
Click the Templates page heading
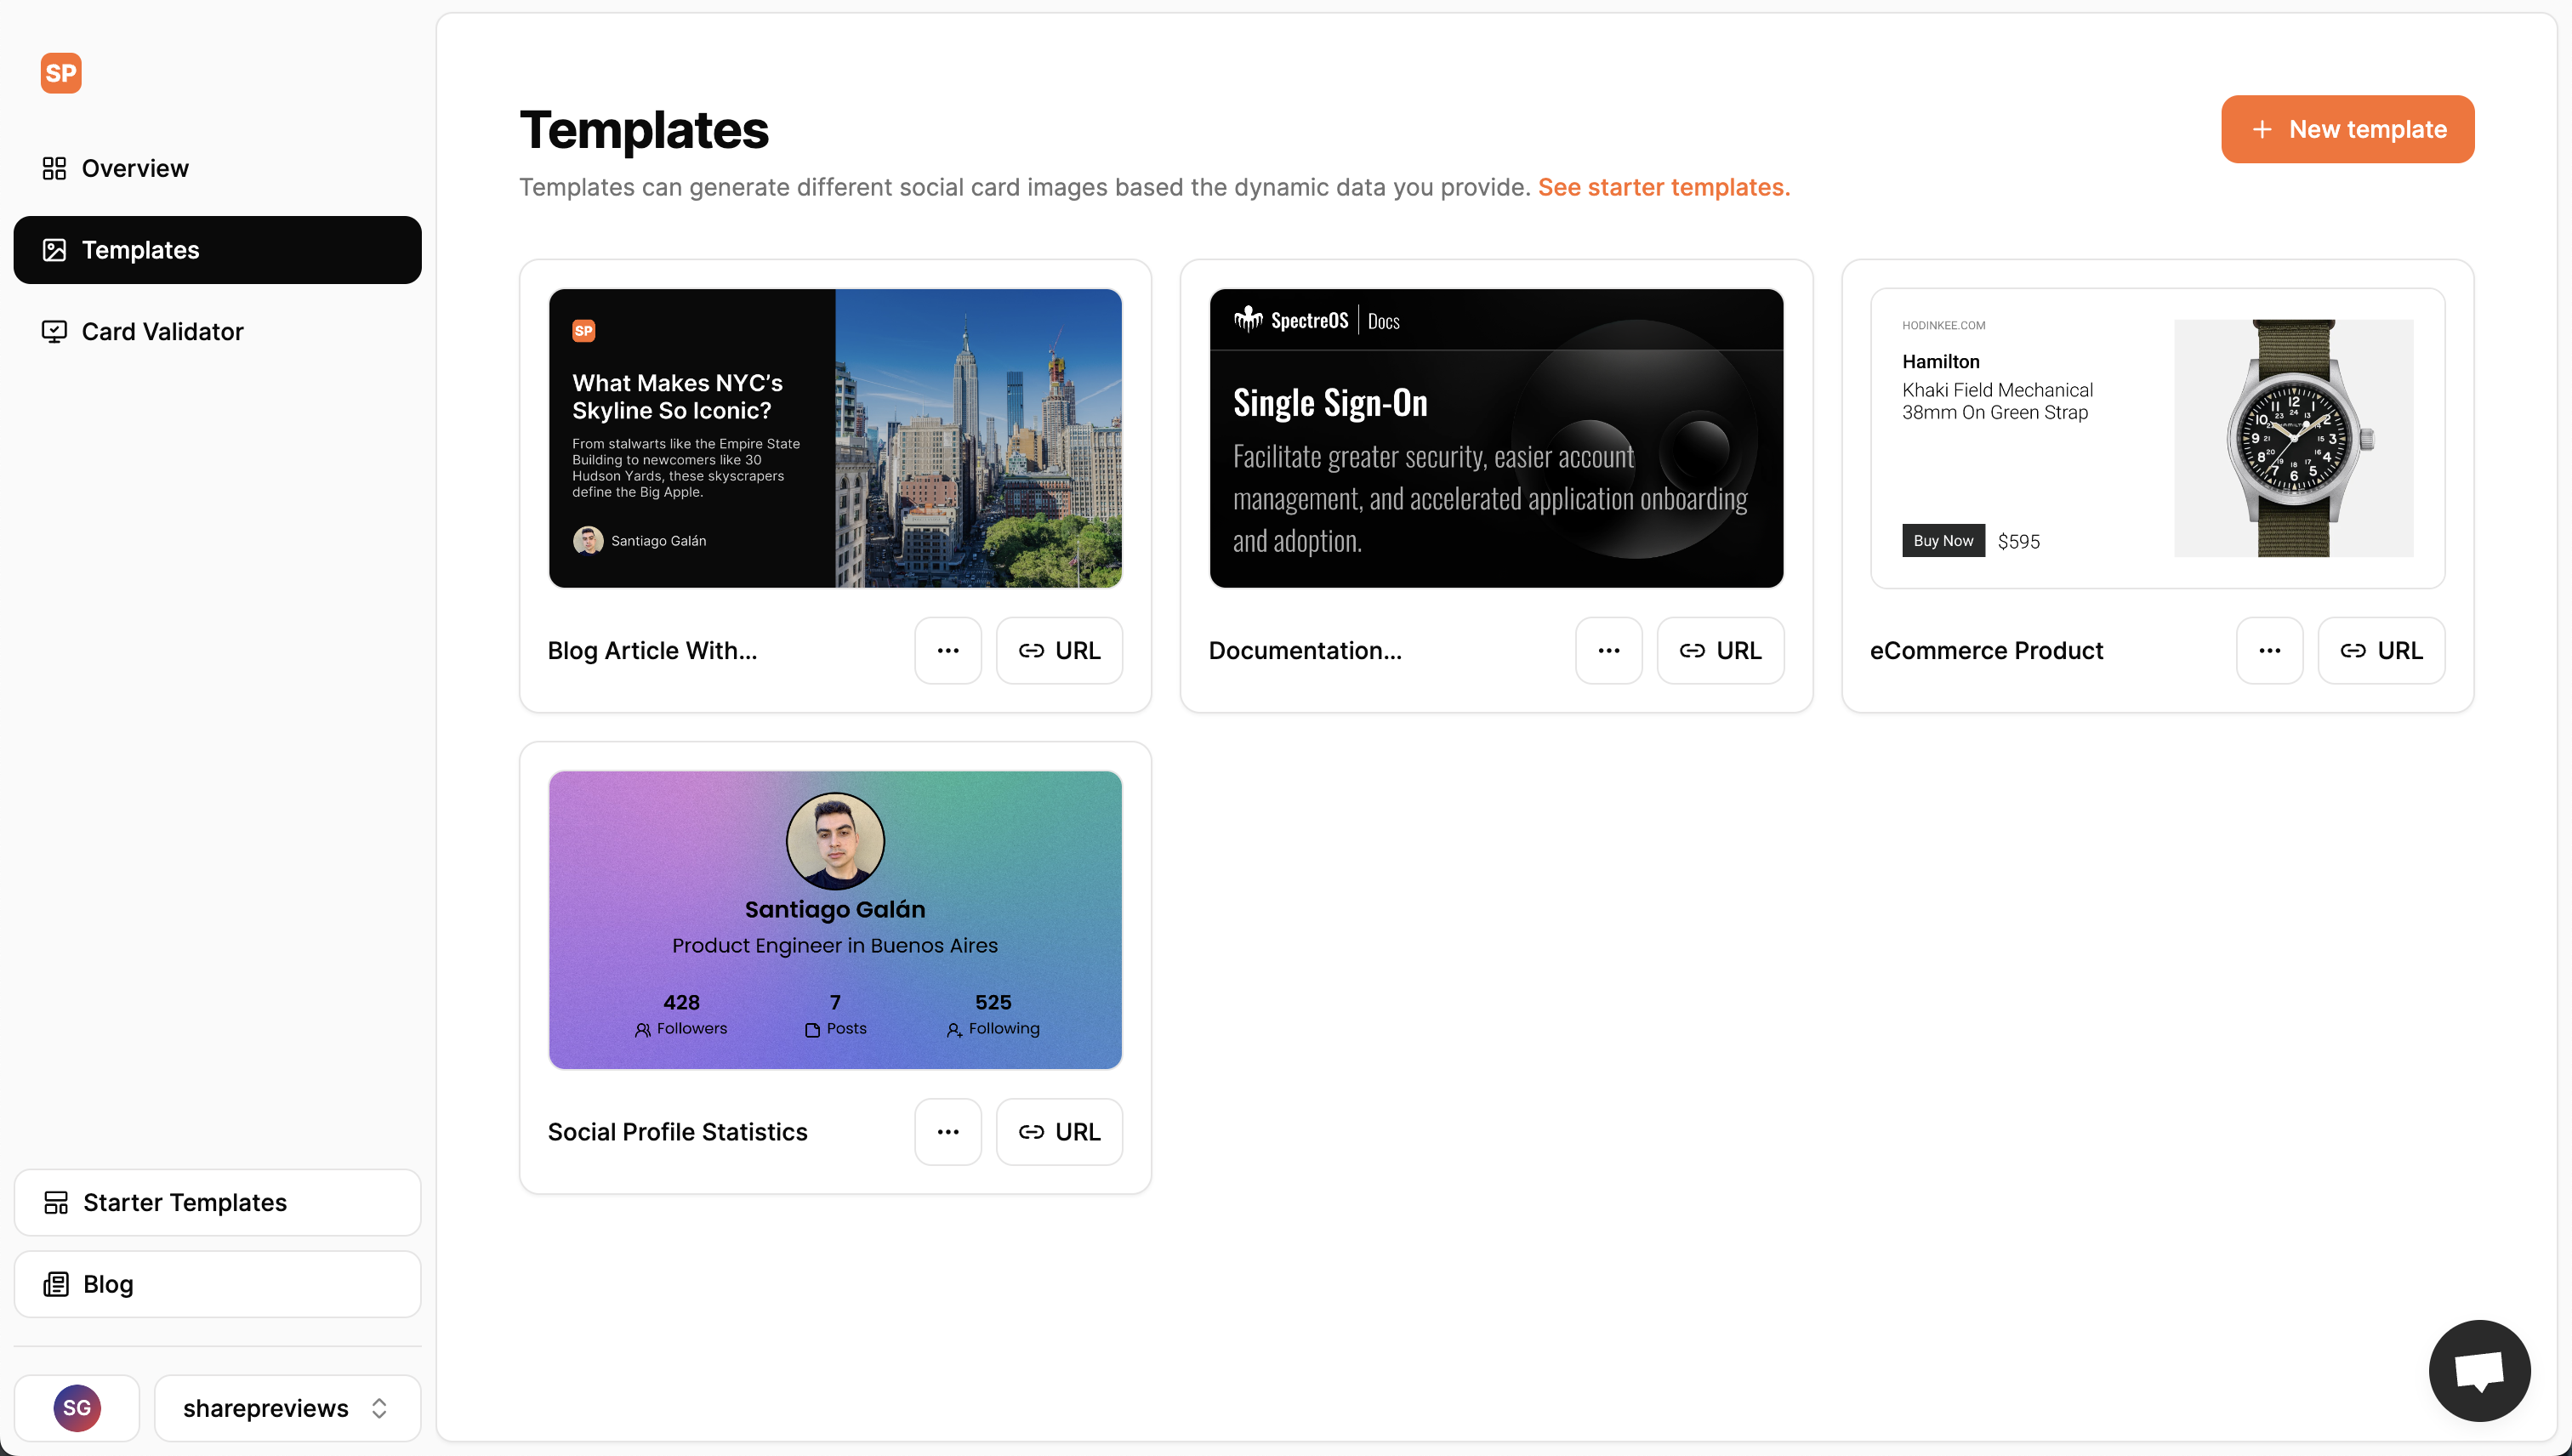[644, 130]
